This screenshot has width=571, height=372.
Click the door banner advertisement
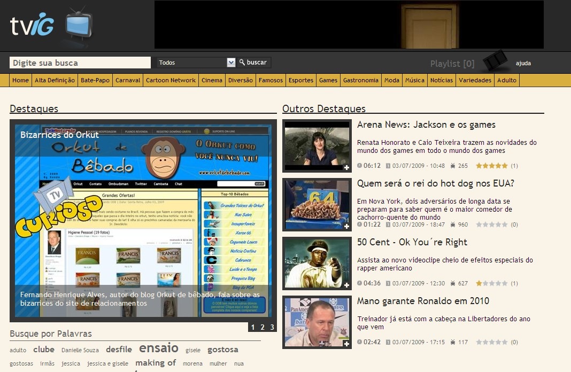tap(349, 25)
